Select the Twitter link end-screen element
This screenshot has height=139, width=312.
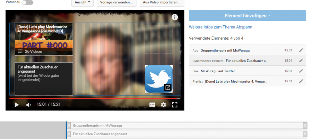click(x=158, y=79)
